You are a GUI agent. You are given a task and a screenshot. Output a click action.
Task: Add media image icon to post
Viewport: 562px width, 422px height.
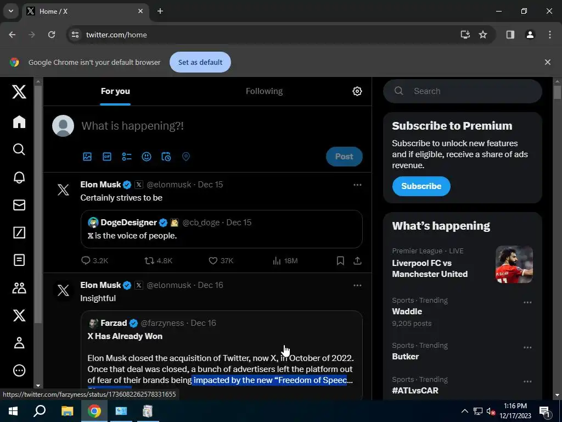(x=87, y=157)
